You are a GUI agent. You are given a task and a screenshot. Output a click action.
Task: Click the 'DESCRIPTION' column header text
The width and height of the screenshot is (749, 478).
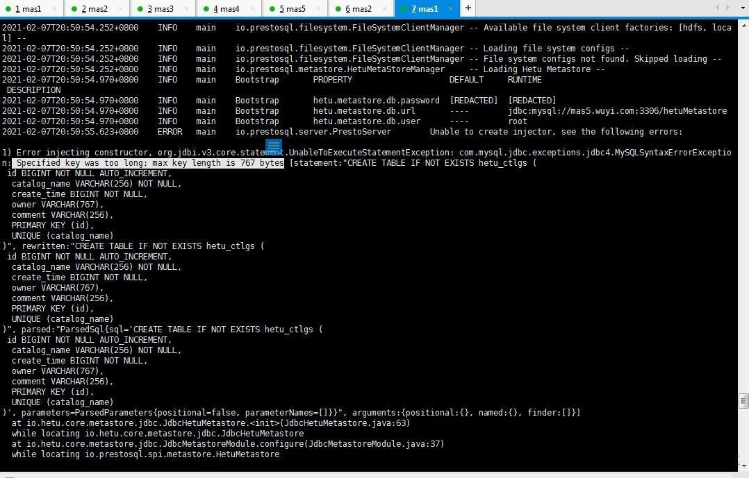click(33, 90)
